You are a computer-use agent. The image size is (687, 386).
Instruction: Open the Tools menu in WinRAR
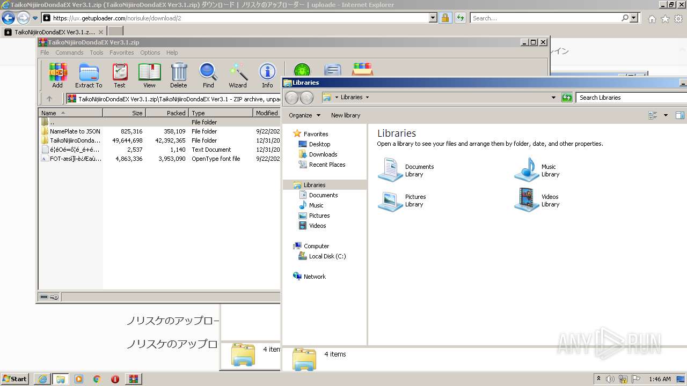coord(97,53)
